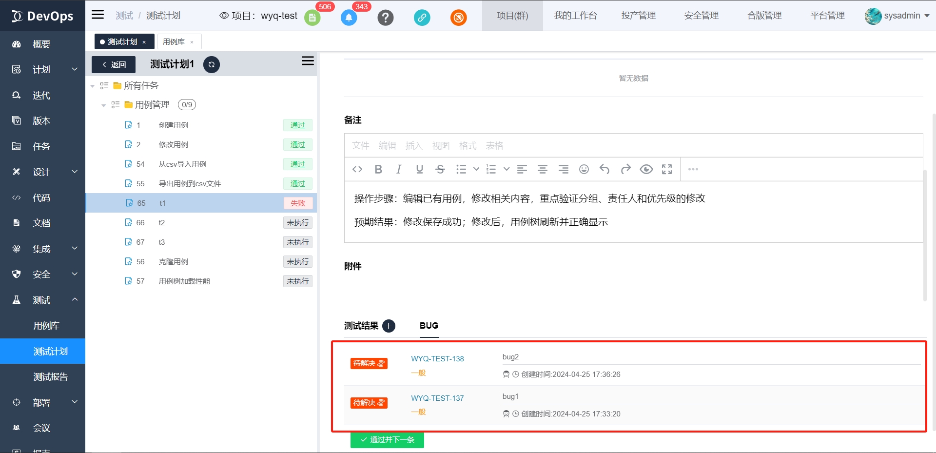Click the undo icon in the editor toolbar

tap(604, 169)
